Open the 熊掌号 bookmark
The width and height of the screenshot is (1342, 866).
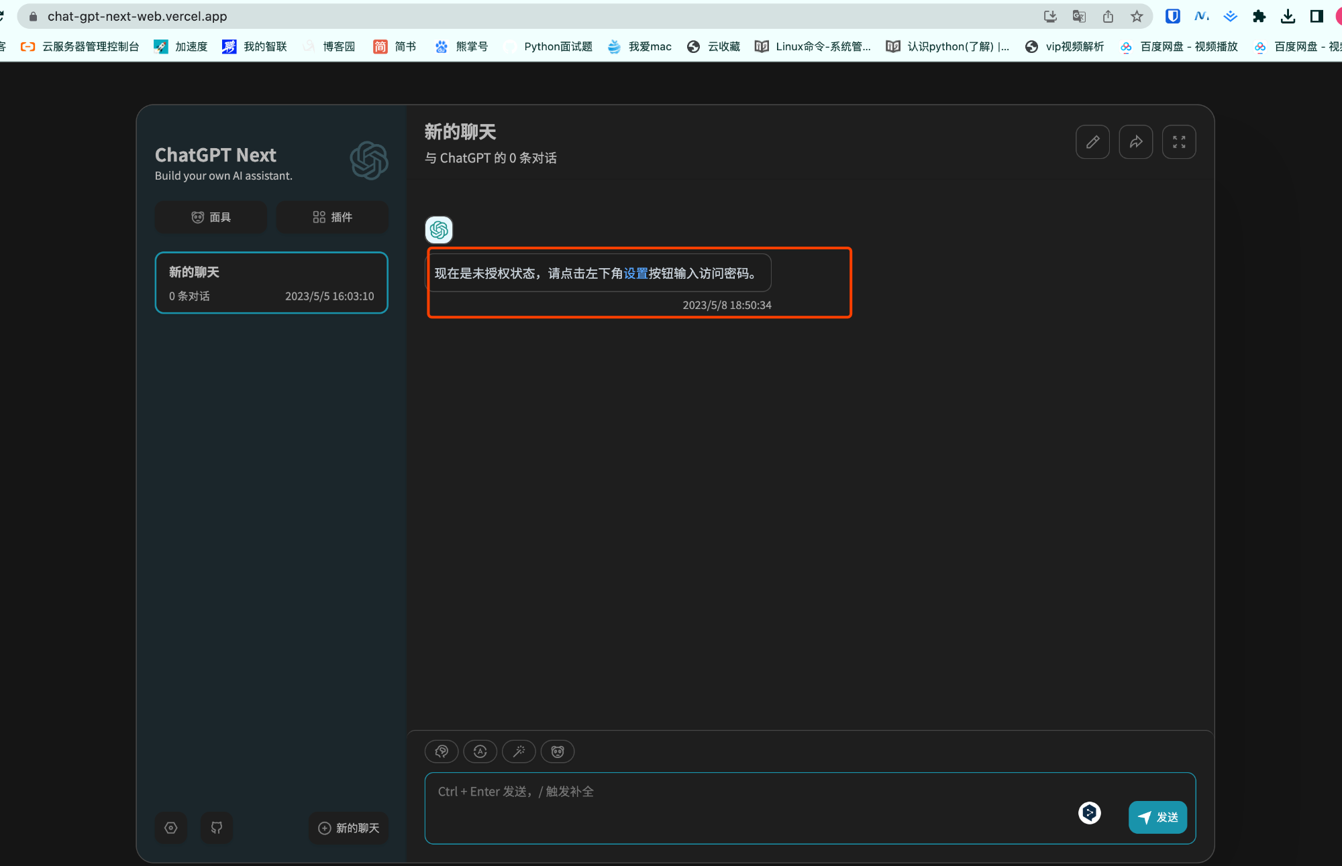[462, 46]
